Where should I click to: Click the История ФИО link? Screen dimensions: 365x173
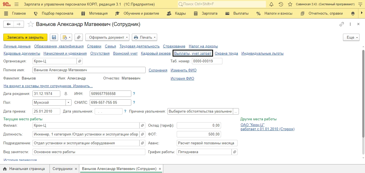(182, 78)
